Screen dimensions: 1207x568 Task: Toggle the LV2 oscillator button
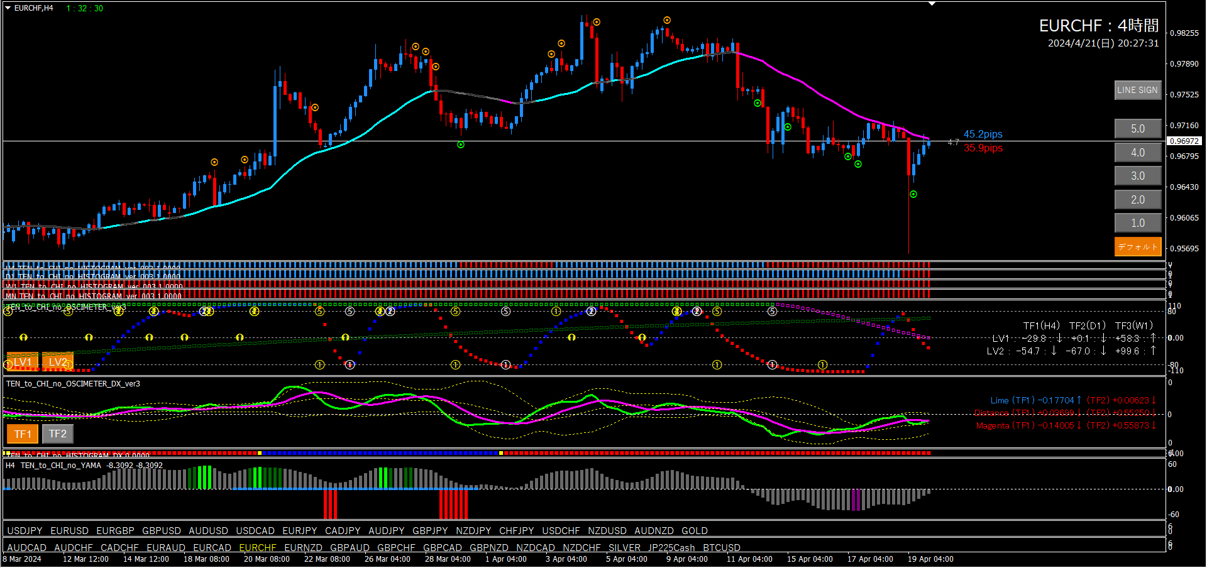(58, 362)
